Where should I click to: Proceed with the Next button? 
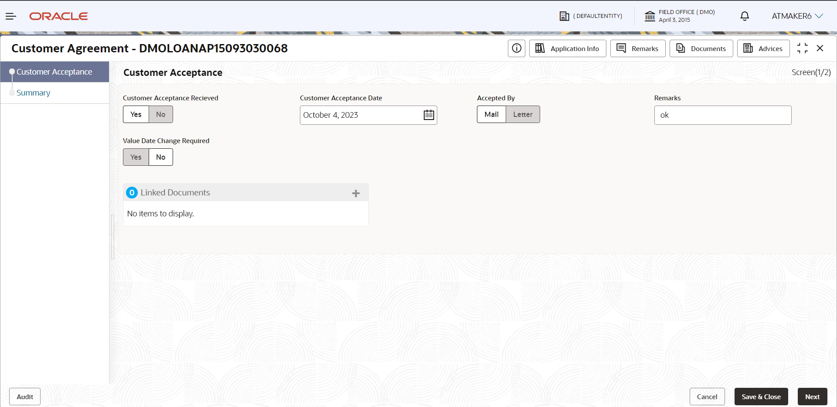tap(812, 397)
